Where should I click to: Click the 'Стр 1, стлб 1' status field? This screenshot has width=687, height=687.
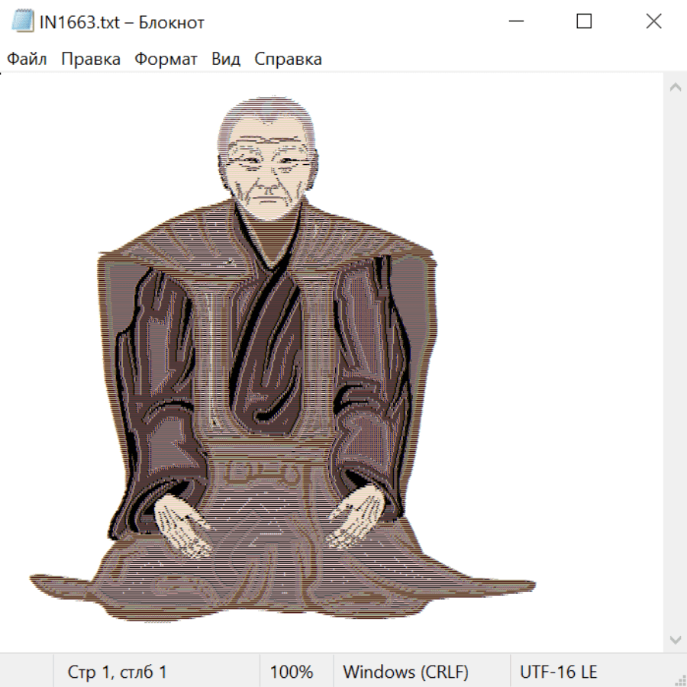(x=118, y=672)
